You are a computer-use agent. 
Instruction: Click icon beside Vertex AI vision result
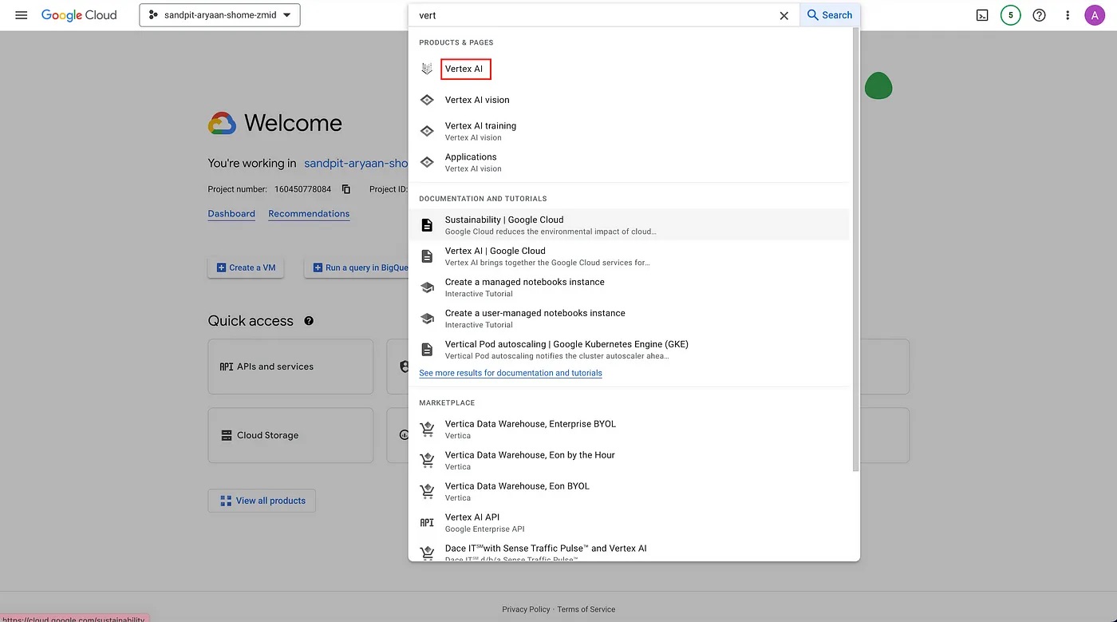click(427, 100)
